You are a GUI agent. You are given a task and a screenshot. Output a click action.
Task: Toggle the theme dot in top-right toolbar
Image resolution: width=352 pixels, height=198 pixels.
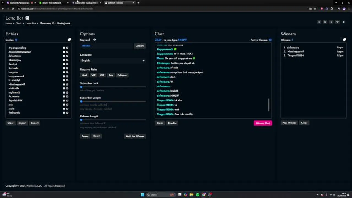(x=343, y=22)
